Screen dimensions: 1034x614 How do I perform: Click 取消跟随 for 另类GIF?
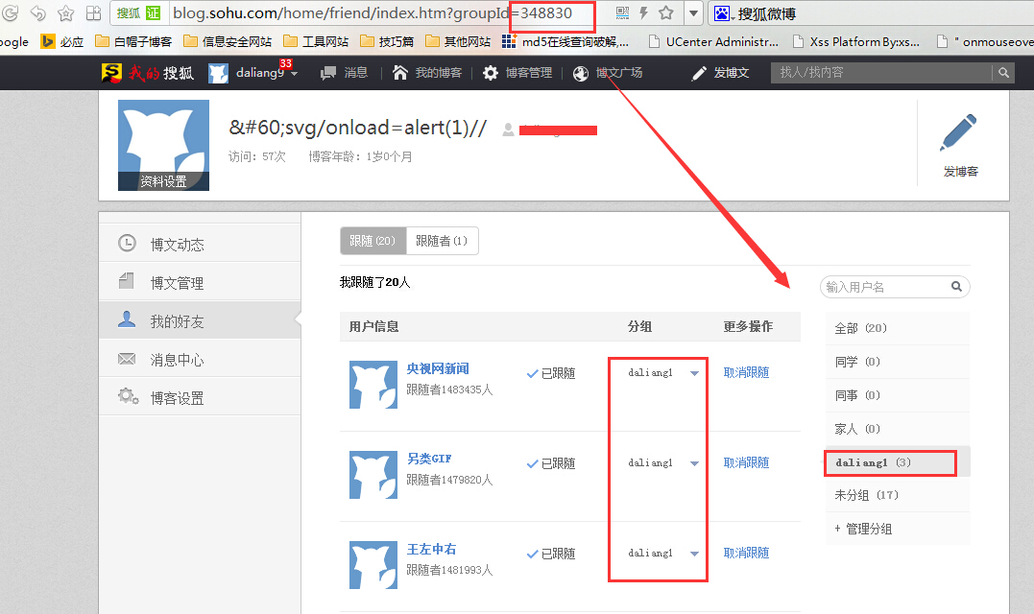(747, 462)
